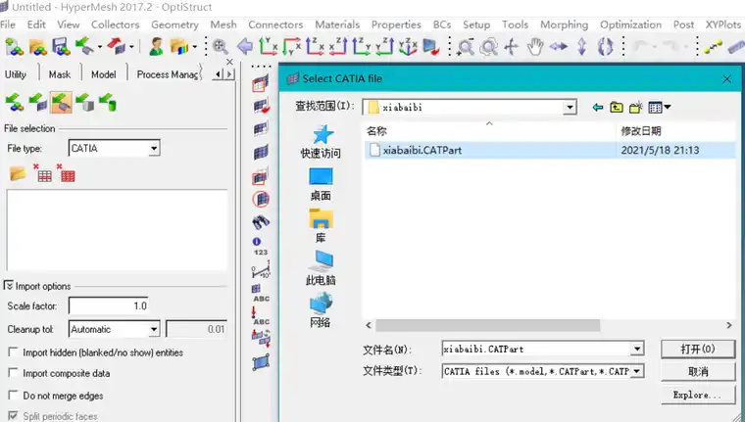This screenshot has height=422, width=745.
Task: Click the New Model toolbar icon
Action: click(x=15, y=47)
